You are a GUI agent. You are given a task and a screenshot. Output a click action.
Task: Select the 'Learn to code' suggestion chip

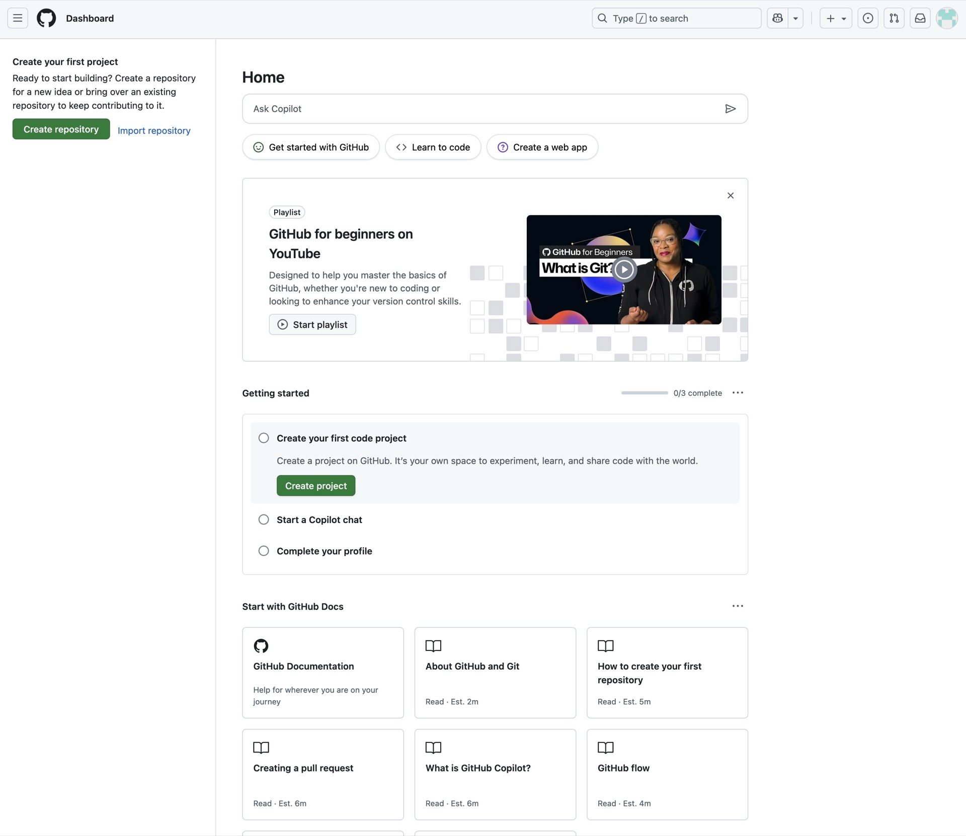433,147
